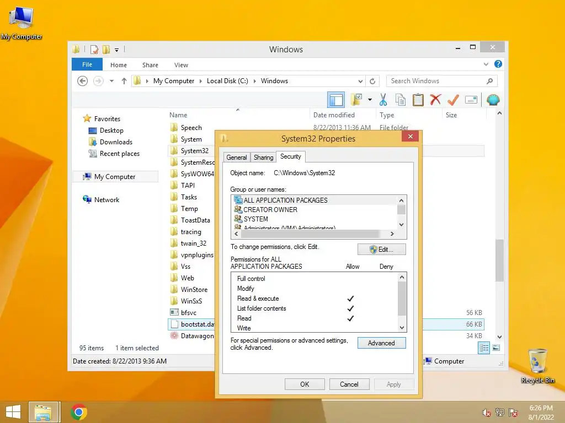565x423 pixels.
Task: Toggle the preview pane toolbar icon
Action: coord(336,100)
